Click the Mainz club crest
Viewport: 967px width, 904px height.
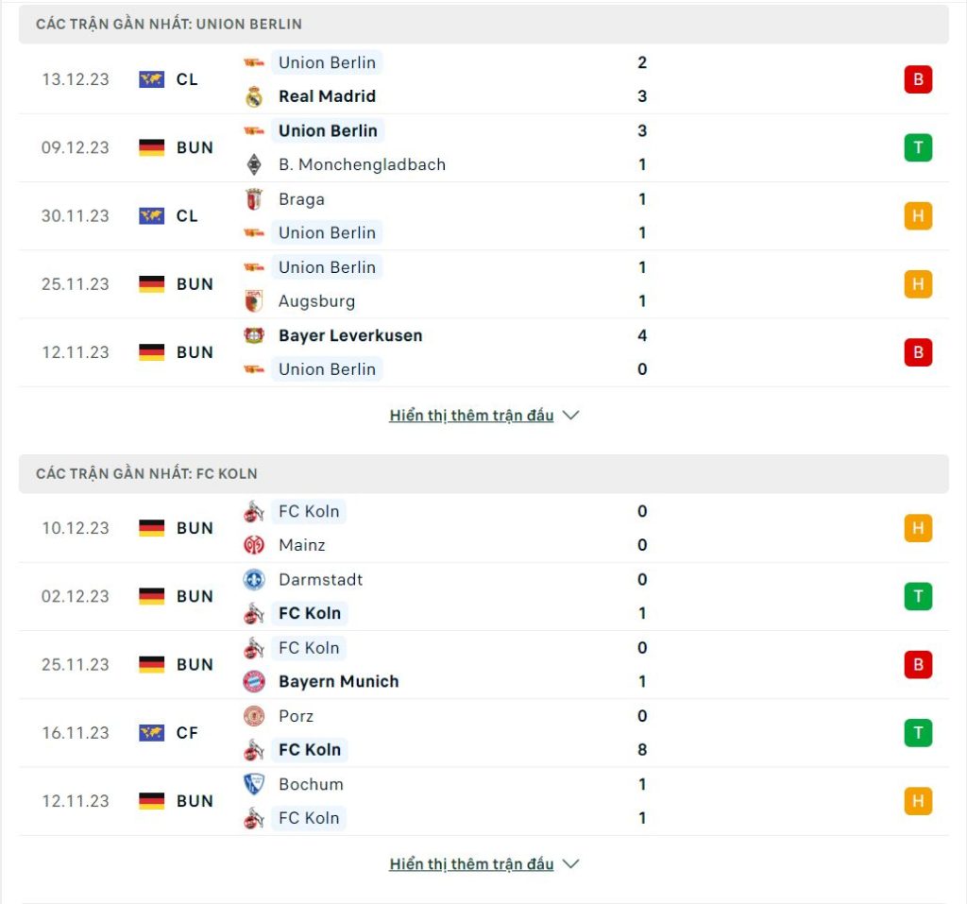(x=254, y=545)
